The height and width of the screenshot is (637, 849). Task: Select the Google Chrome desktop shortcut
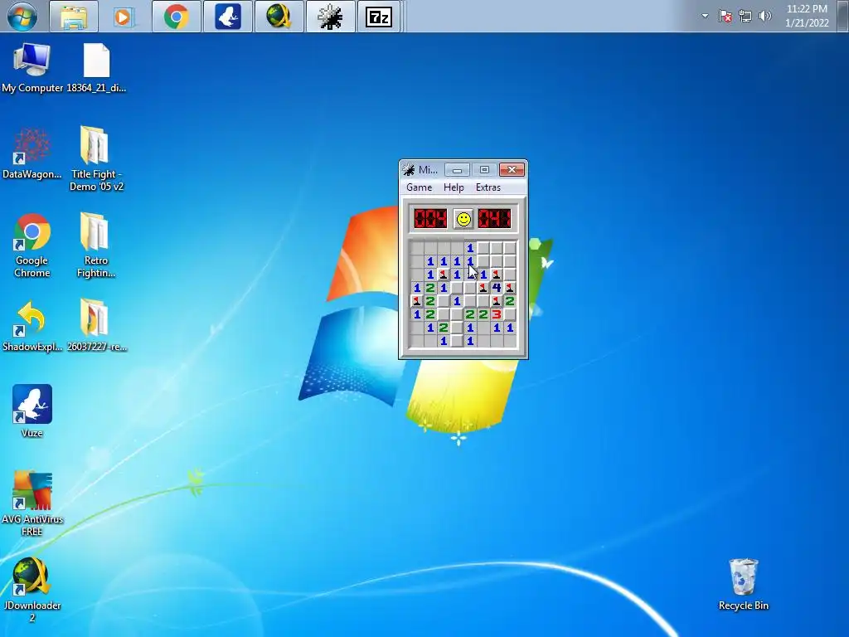(x=32, y=246)
